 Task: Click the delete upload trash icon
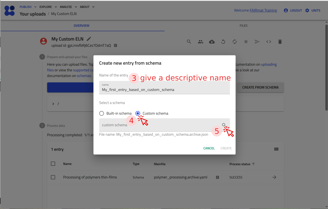280,42
